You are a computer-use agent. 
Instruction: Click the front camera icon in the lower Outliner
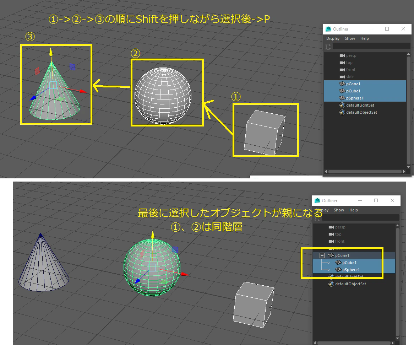[331, 242]
